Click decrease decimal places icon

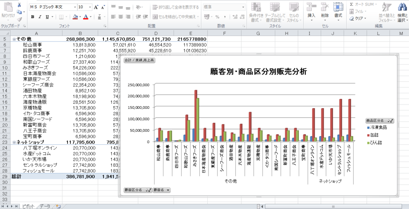point(242,17)
